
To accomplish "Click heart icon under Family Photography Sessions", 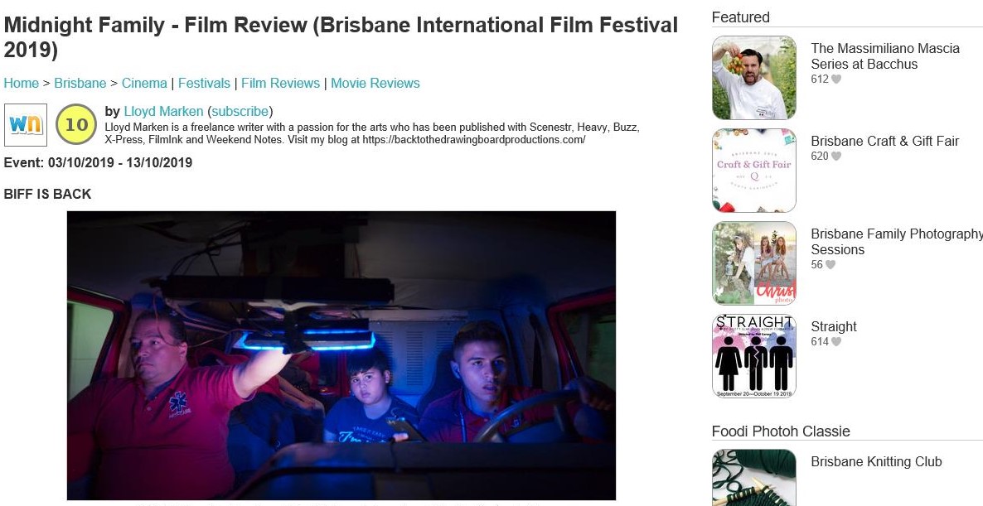I will (830, 265).
